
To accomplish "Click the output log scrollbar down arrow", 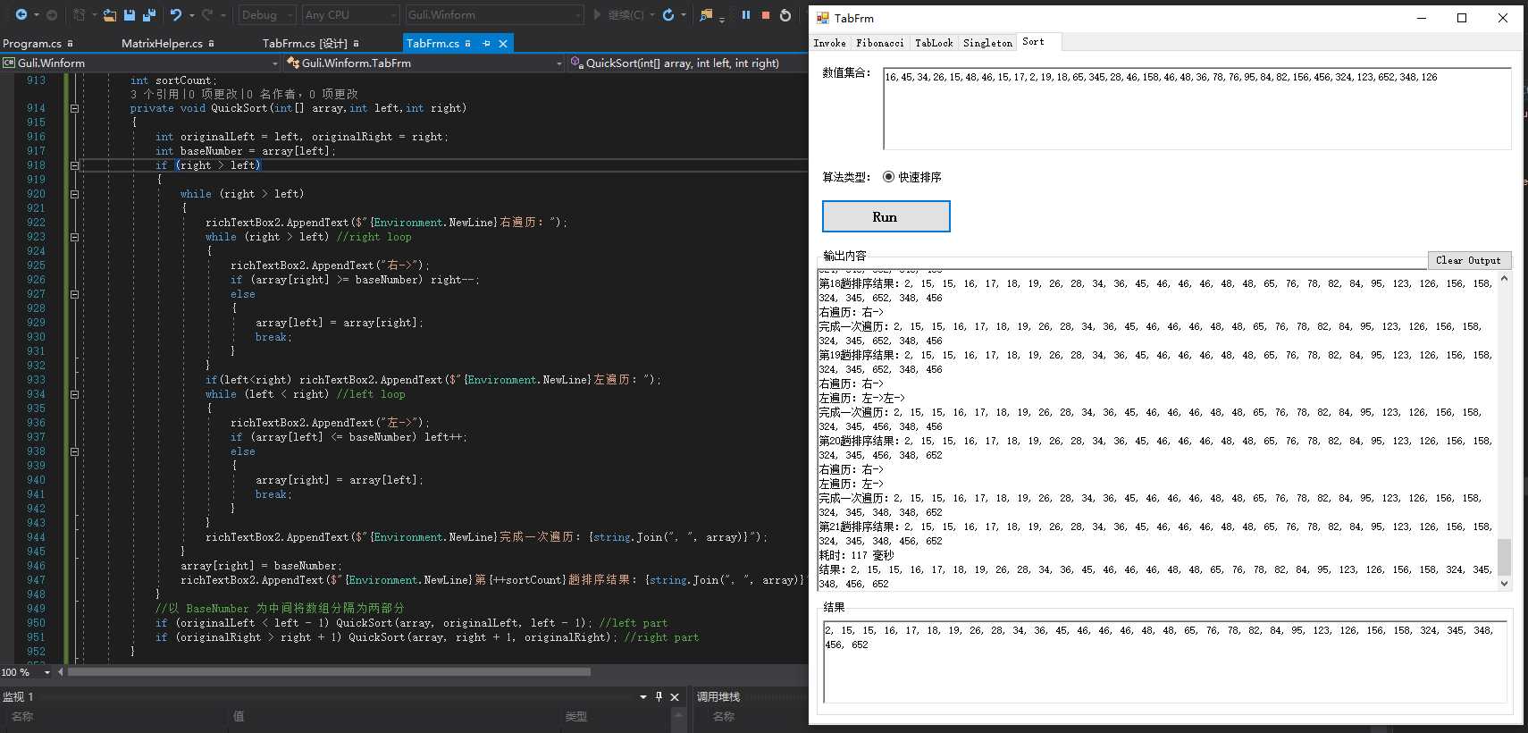I will 1504,583.
